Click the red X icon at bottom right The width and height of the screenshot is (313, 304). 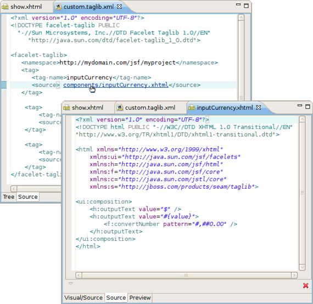tap(306, 286)
